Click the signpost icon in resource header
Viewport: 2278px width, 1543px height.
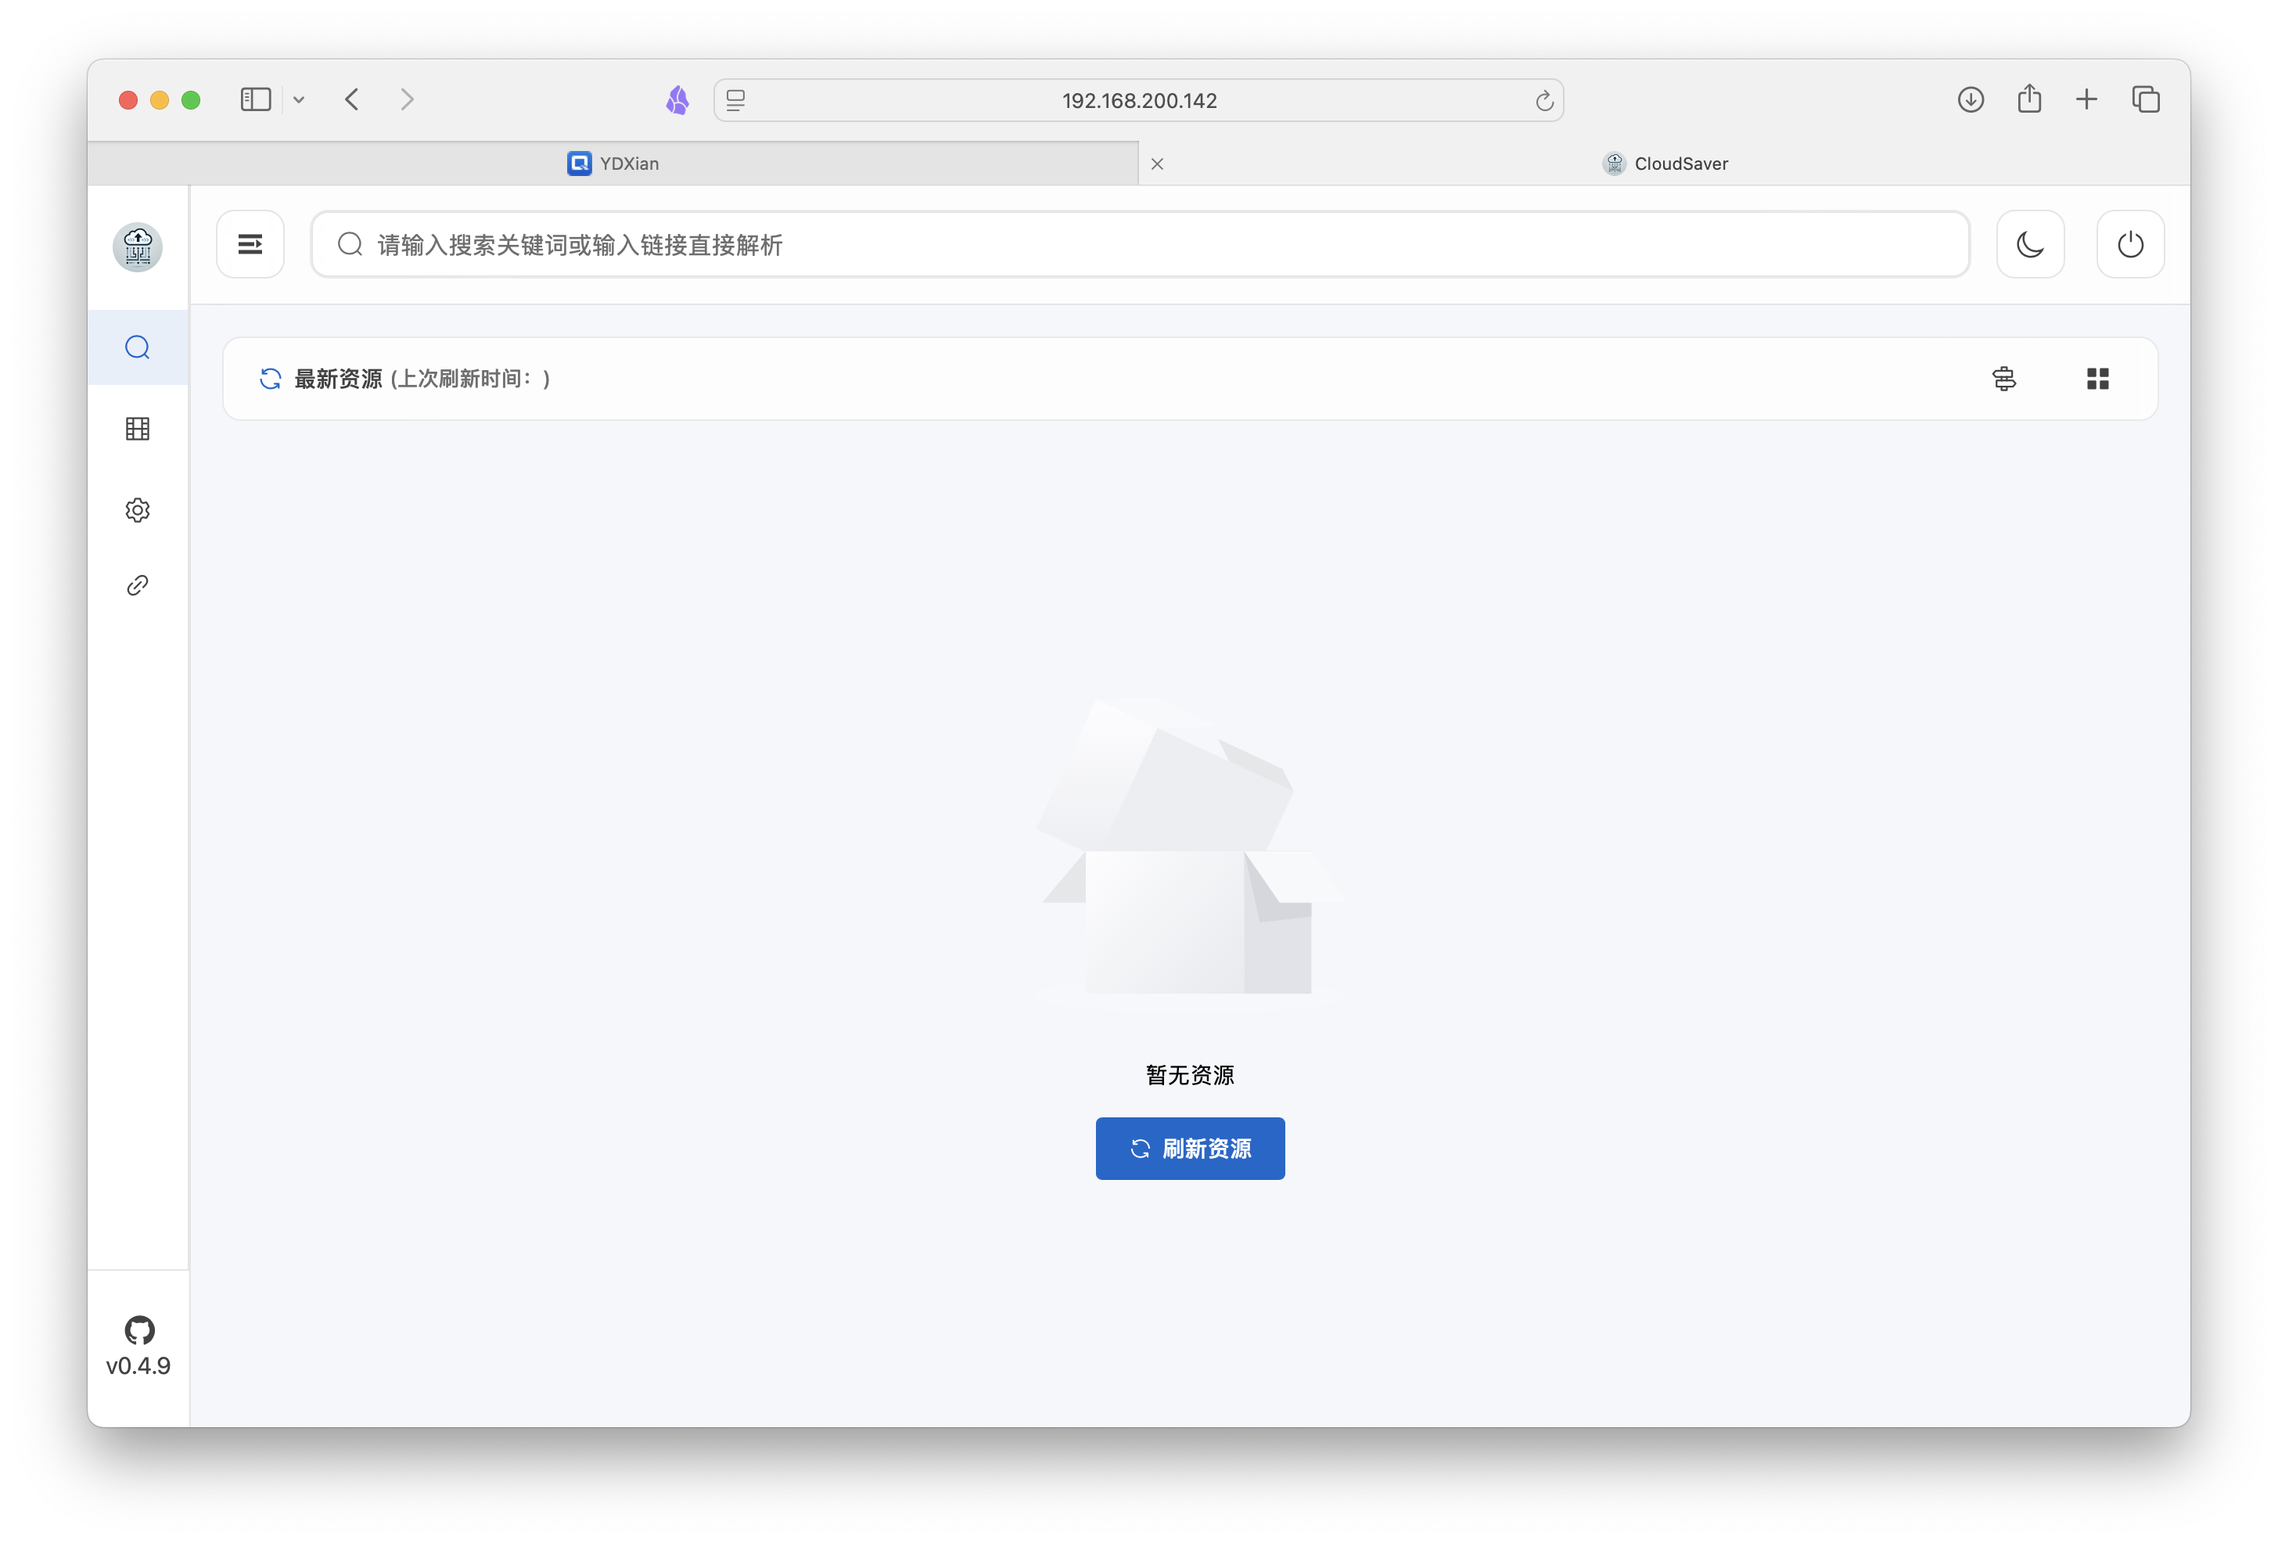(2003, 379)
